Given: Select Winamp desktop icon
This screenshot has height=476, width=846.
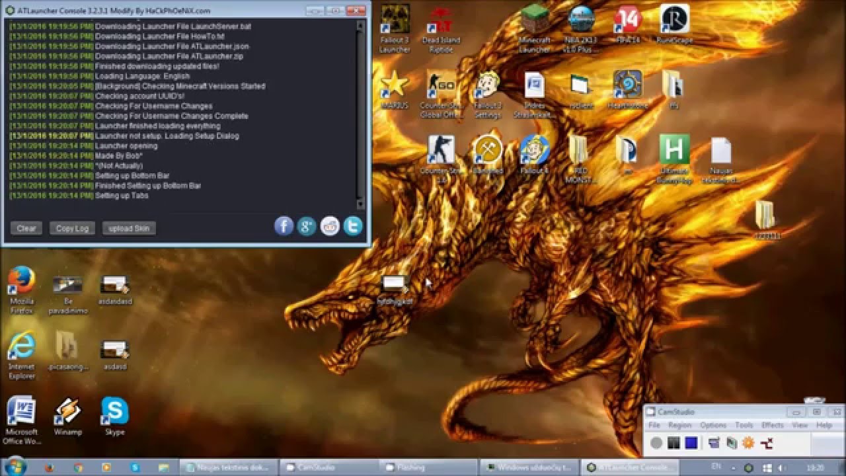Looking at the screenshot, I should [67, 416].
